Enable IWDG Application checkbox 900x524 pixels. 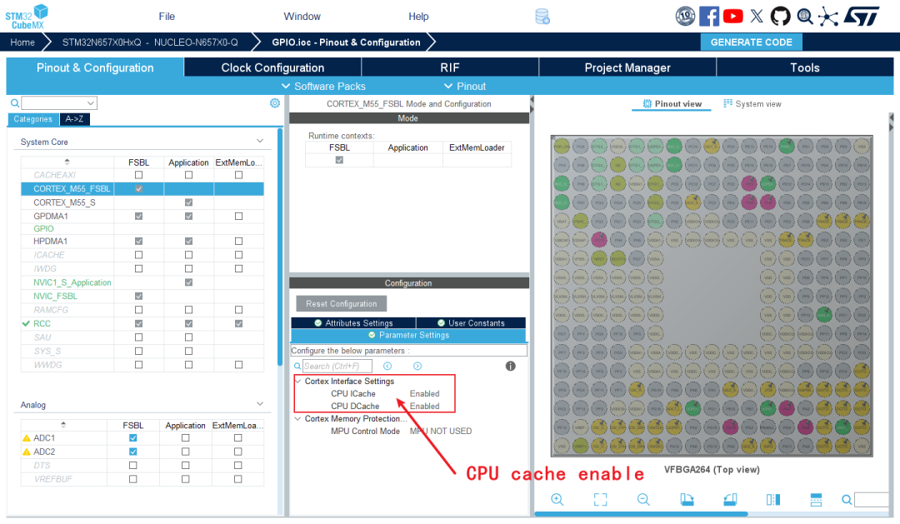pos(188,268)
